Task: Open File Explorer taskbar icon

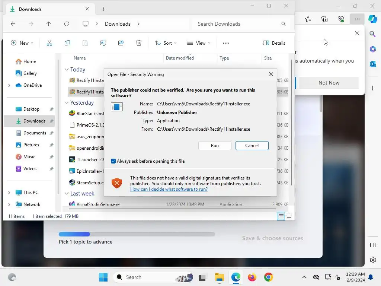Action: (x=220, y=277)
